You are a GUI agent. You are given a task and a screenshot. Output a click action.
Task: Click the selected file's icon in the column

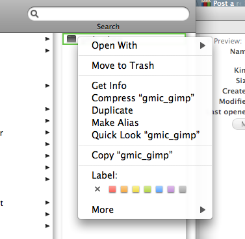(71, 39)
